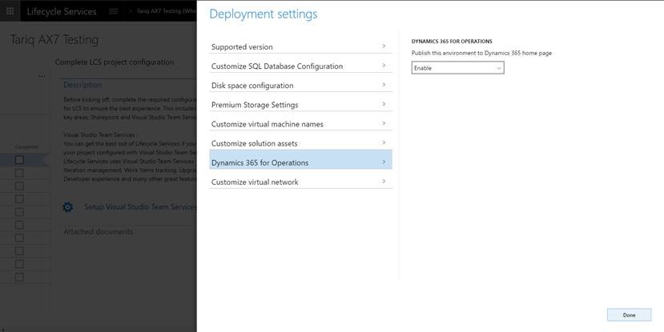Click chevron arrow beside Premium Storage Settings
This screenshot has height=332, width=664.
(384, 104)
